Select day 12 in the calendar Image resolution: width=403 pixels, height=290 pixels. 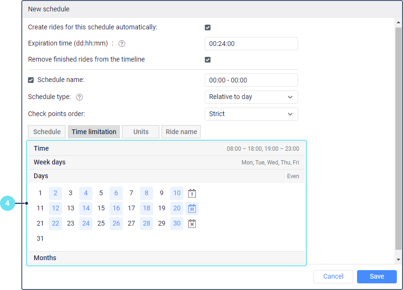[55, 208]
